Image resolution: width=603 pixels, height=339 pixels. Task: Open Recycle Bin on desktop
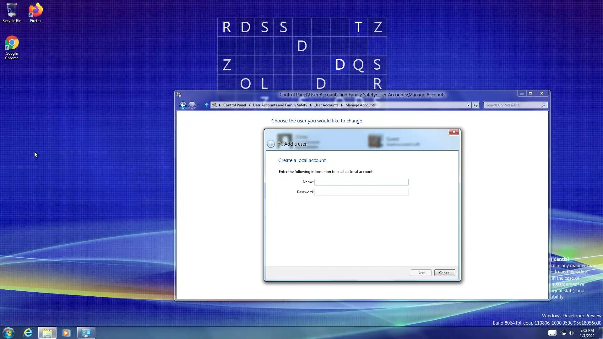12,13
